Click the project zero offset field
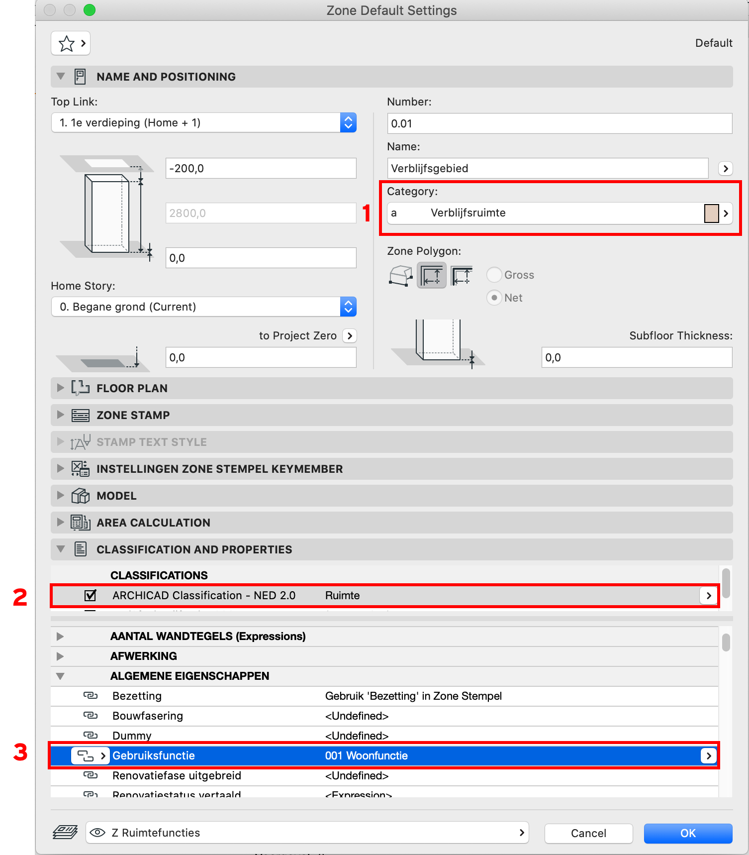The image size is (749, 855). coord(261,357)
